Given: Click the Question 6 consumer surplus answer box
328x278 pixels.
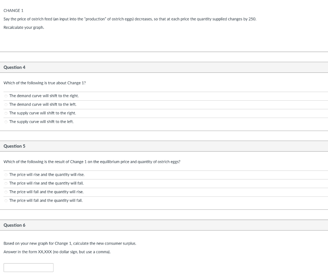Looking at the screenshot, I should (x=29, y=267).
